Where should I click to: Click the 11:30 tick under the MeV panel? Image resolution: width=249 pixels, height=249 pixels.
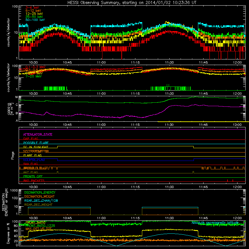[x=169, y=94]
